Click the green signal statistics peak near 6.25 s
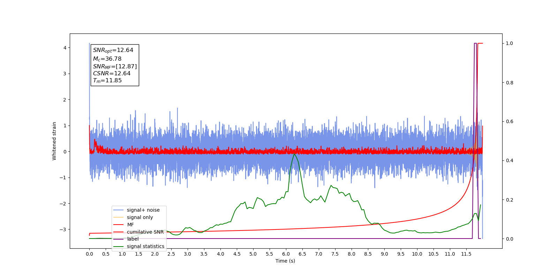 click(294, 154)
